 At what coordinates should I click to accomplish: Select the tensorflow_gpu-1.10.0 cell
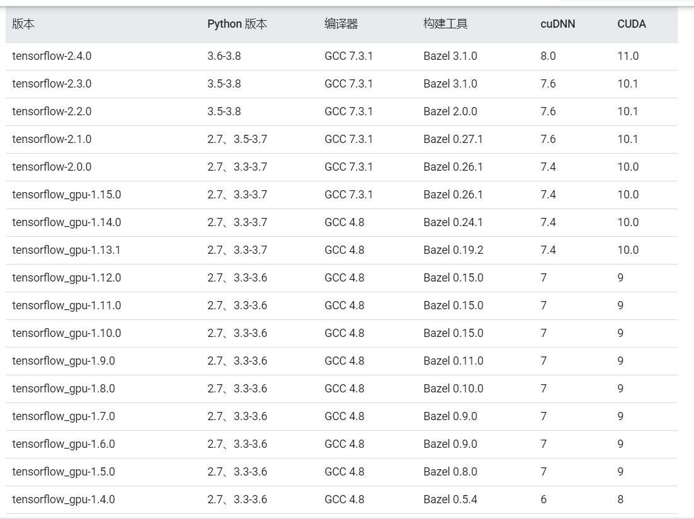pyautogui.click(x=66, y=333)
